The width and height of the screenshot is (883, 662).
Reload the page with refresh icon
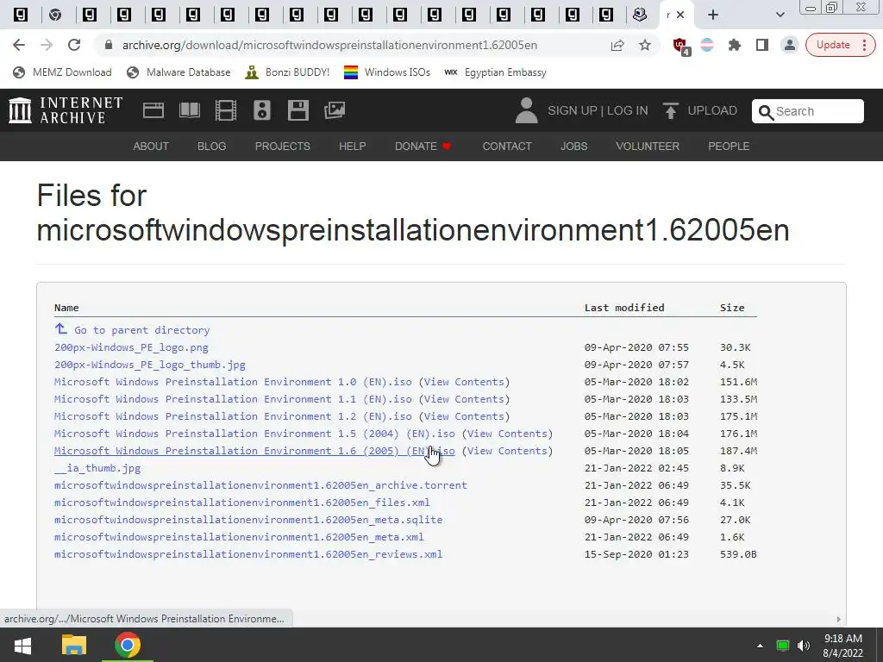point(74,45)
